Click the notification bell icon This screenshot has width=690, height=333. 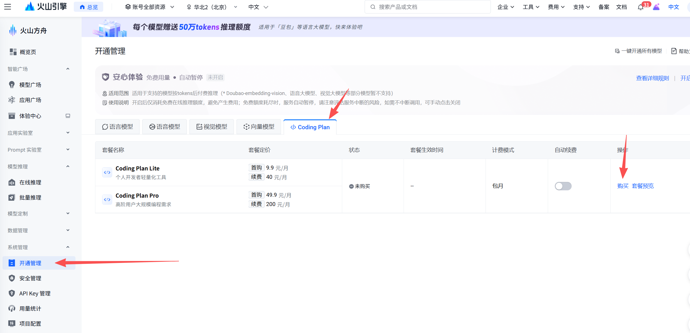coord(640,7)
